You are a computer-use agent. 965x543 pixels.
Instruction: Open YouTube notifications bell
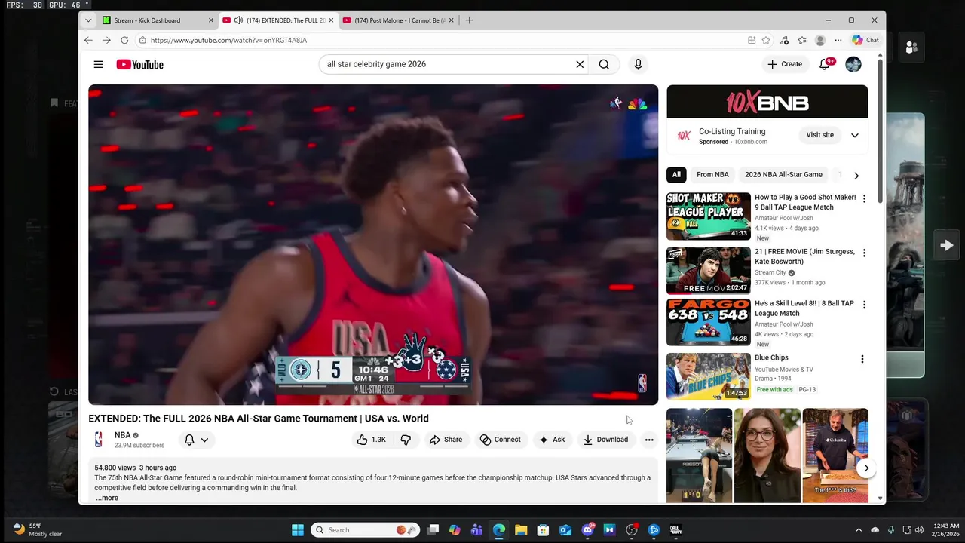[x=825, y=64]
